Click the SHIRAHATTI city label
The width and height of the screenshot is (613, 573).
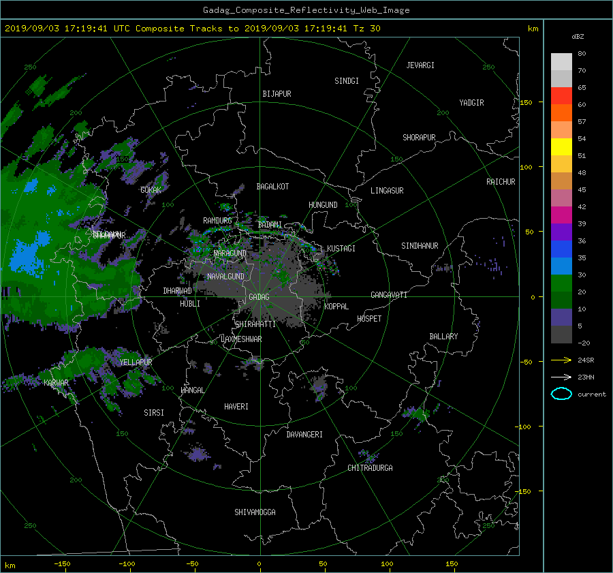[255, 324]
